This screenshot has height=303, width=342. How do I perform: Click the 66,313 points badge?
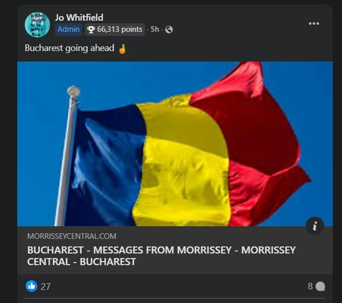point(115,29)
